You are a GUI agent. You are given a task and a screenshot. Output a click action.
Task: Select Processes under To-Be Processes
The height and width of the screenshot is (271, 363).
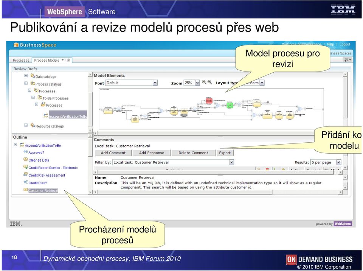[54, 105]
